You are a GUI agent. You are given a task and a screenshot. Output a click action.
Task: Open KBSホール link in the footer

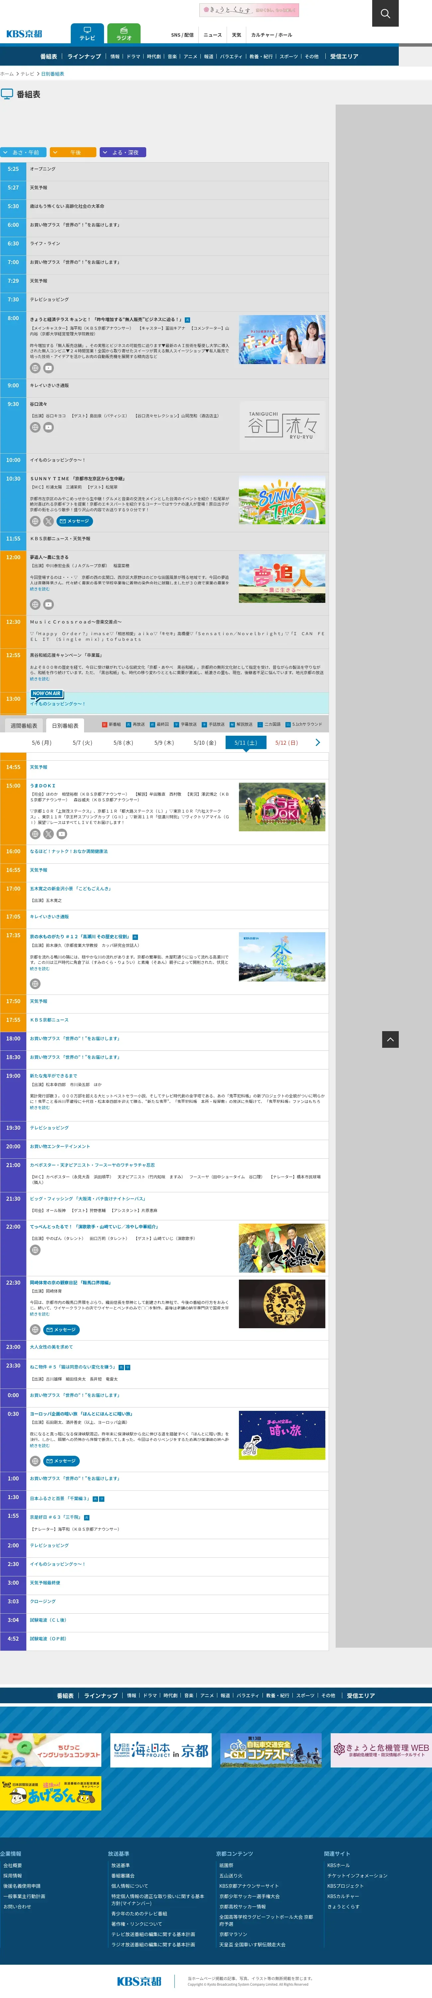click(x=338, y=1865)
